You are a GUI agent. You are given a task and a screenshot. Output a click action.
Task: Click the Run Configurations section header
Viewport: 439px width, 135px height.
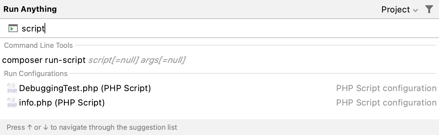coord(36,74)
